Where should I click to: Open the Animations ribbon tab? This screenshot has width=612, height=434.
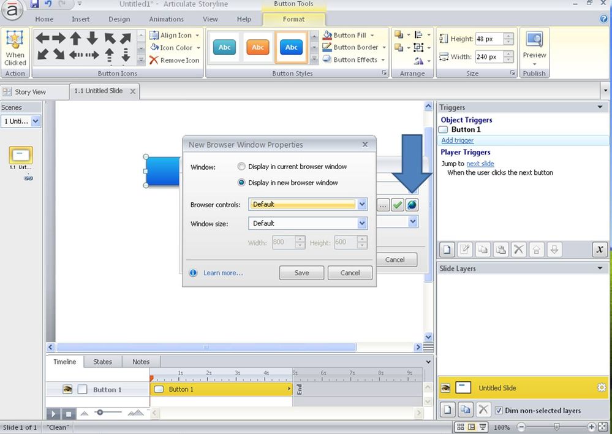(166, 19)
